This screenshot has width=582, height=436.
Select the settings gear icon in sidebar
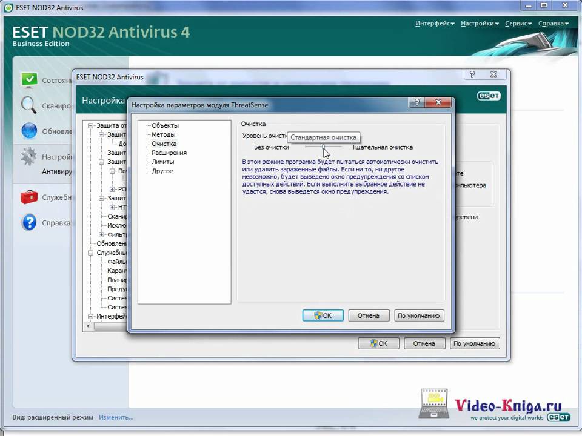pos(28,156)
